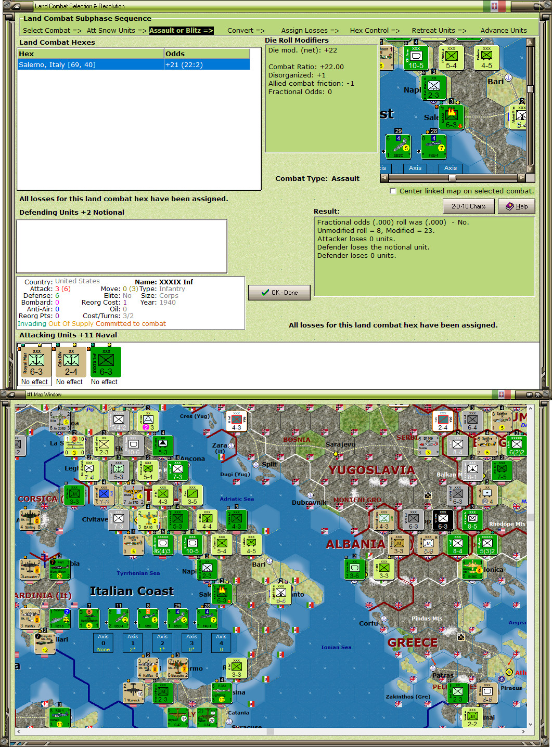Confirm with OK - Done

point(279,293)
